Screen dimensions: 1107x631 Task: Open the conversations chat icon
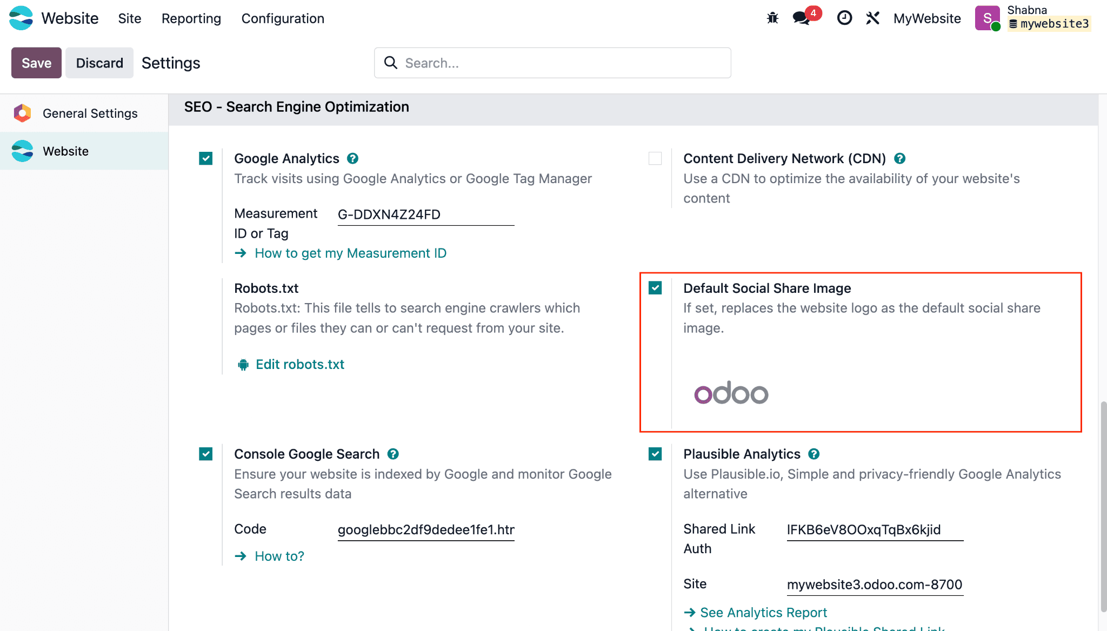[801, 18]
